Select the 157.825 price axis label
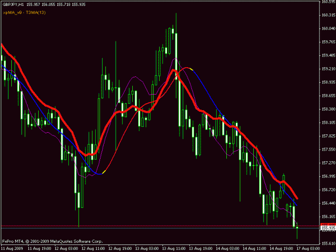Viewport: 336px width, 252px height. click(328, 136)
